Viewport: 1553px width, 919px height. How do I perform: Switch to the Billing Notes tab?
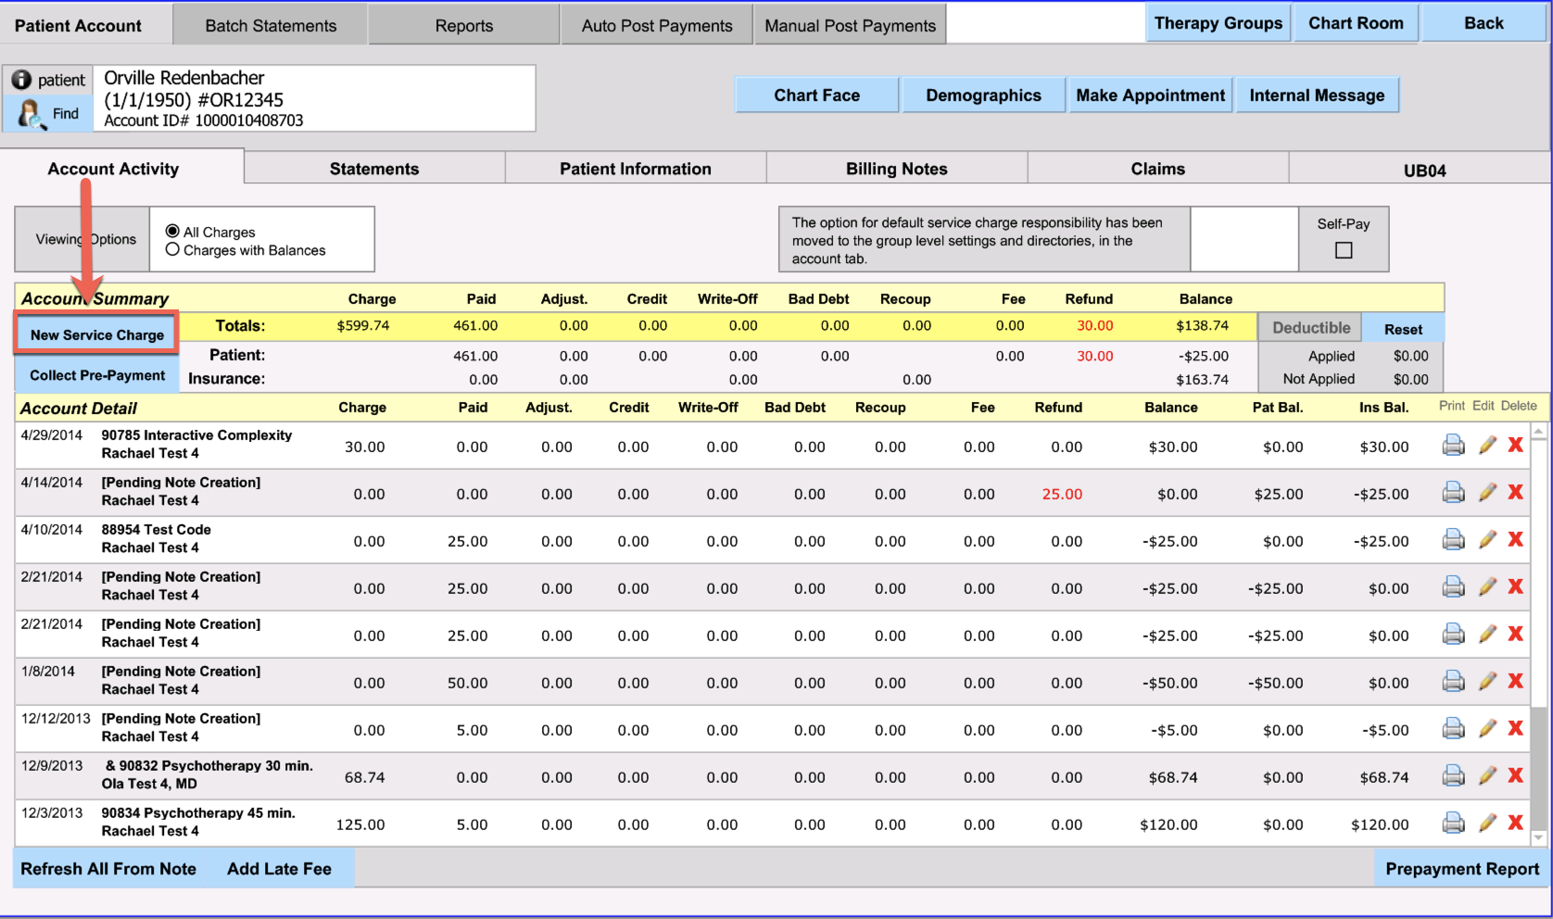pyautogui.click(x=896, y=169)
